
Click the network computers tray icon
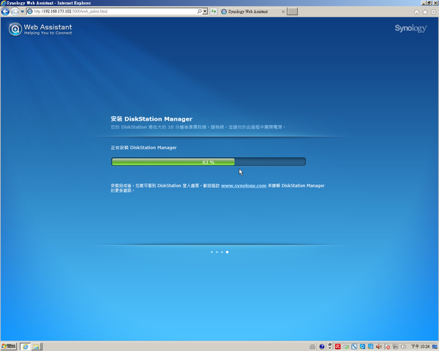click(395, 347)
